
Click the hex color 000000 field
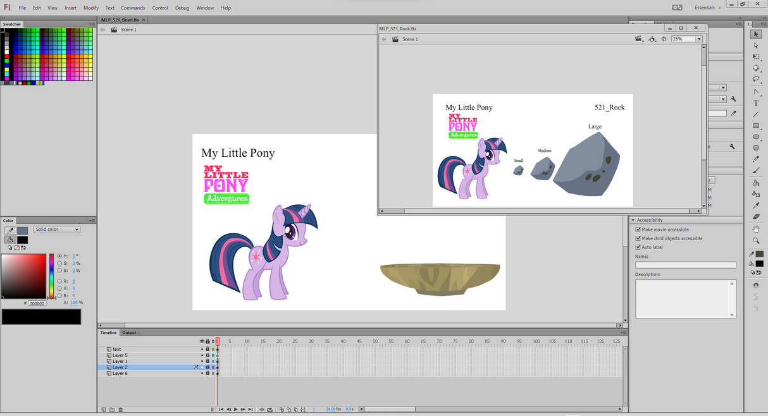(x=37, y=303)
